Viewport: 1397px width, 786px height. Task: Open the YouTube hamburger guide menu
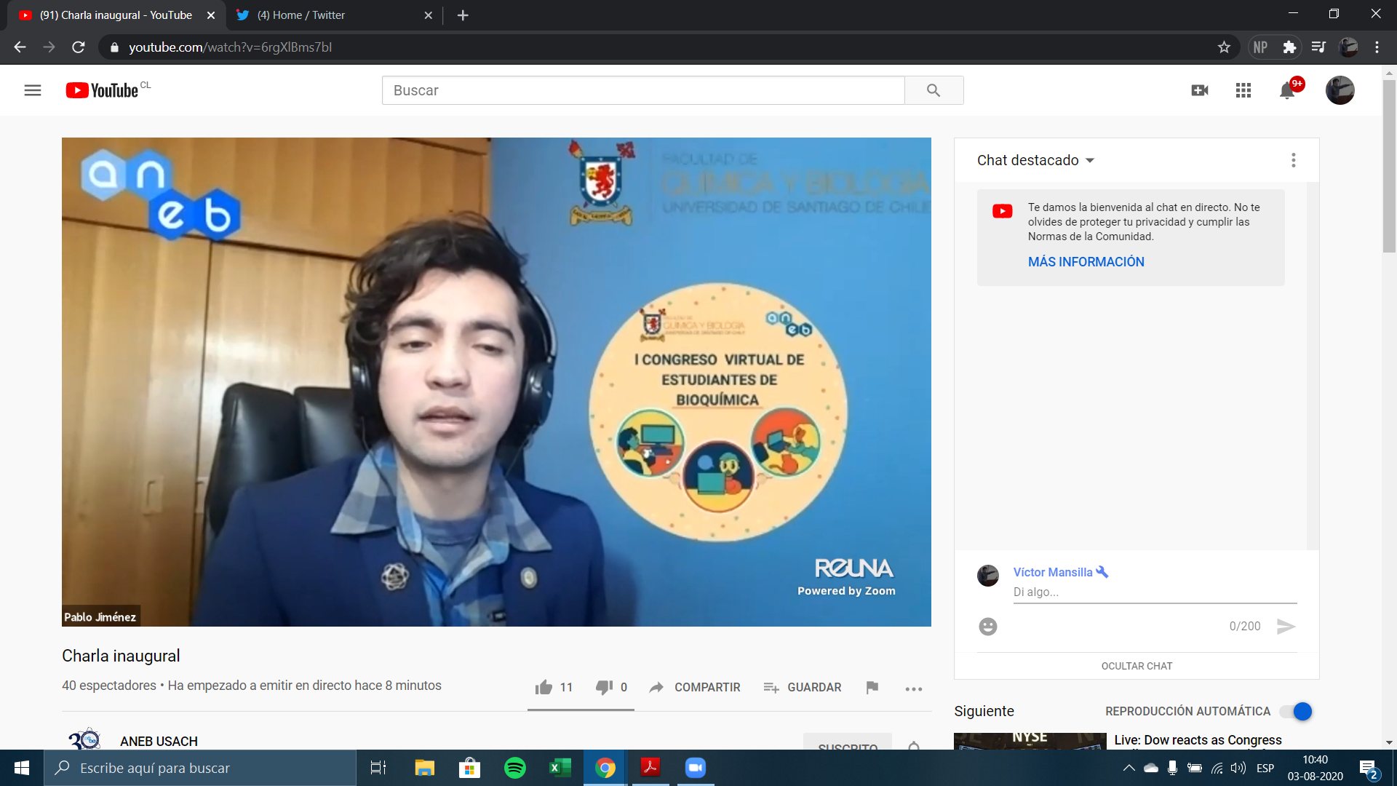[x=33, y=90]
